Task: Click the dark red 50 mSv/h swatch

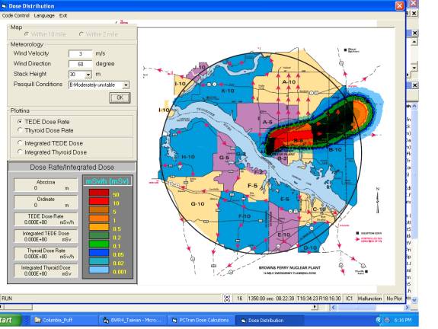Action: (x=99, y=193)
